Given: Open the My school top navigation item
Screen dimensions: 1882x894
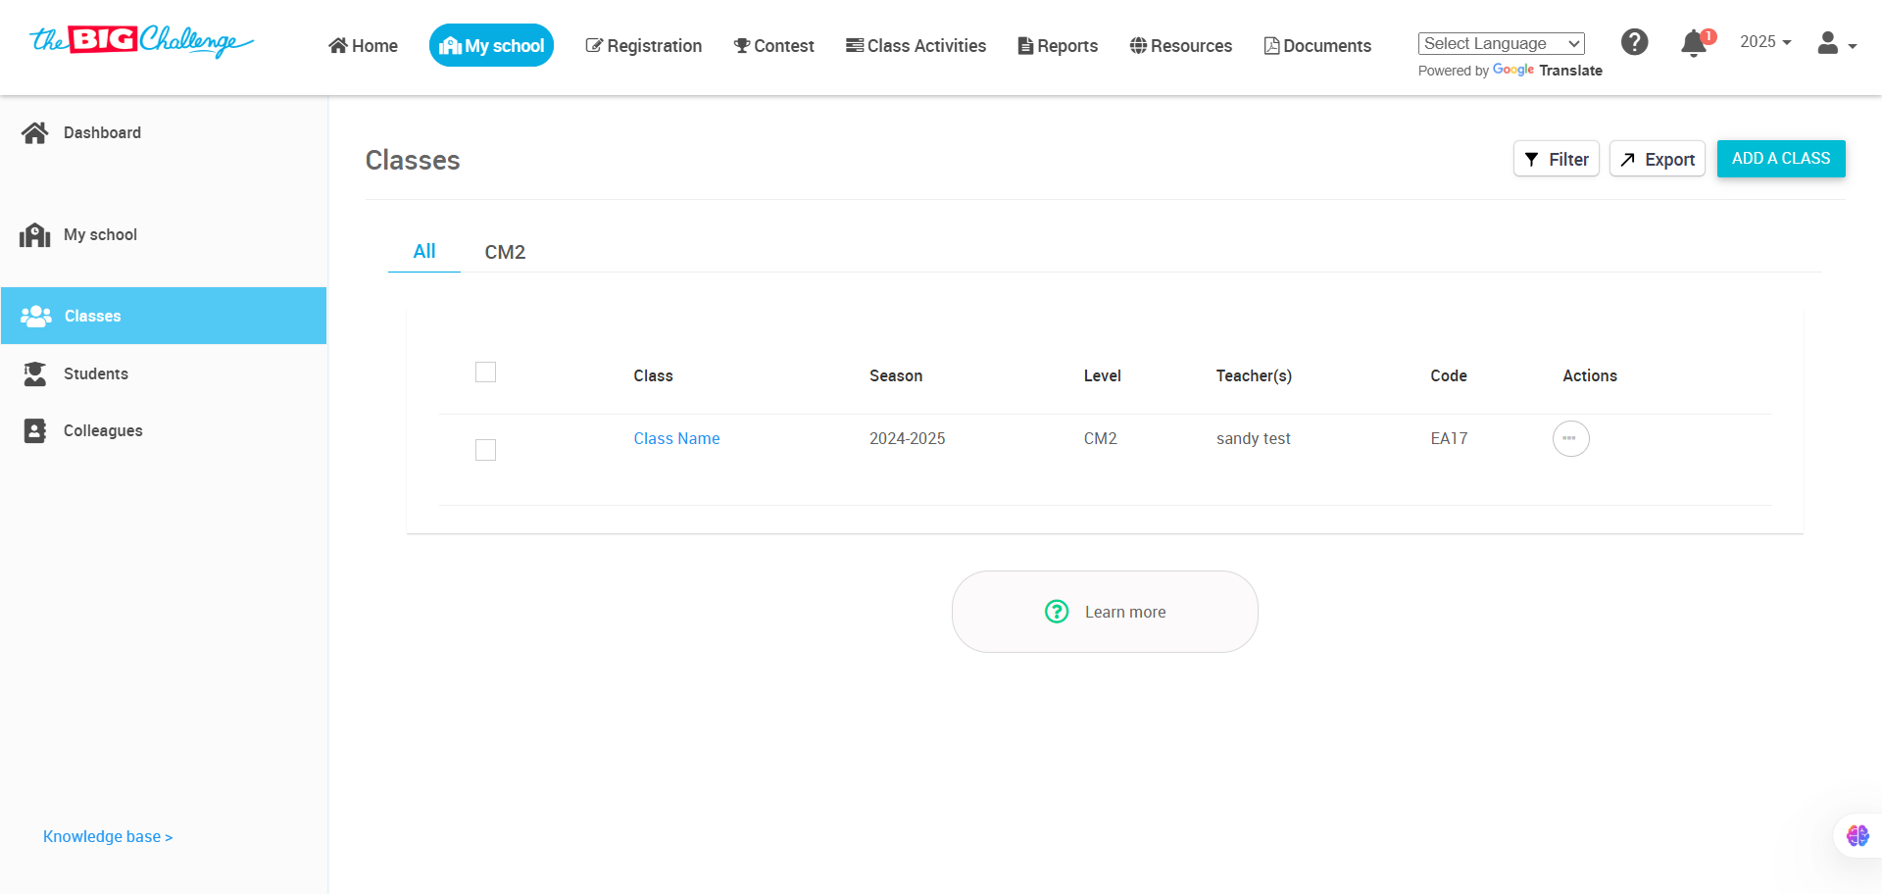Looking at the screenshot, I should pos(491,45).
